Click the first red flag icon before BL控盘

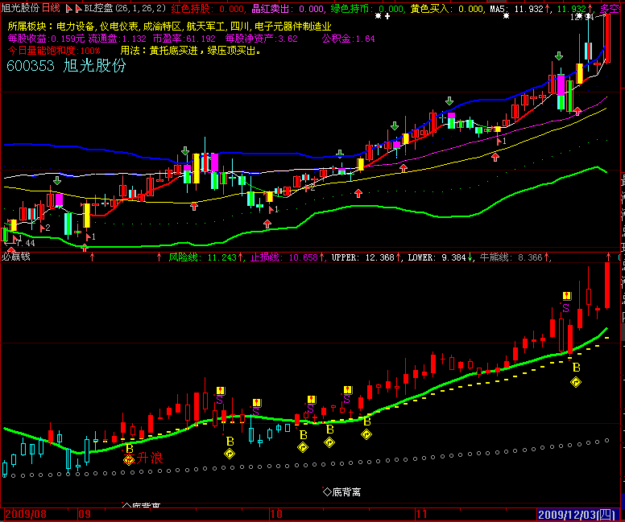(x=68, y=9)
